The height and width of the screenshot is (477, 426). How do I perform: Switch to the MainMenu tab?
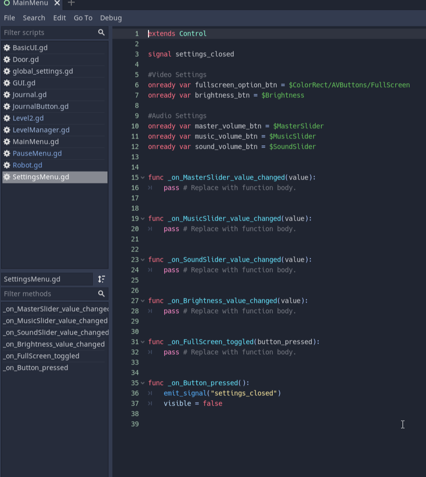click(x=29, y=3)
